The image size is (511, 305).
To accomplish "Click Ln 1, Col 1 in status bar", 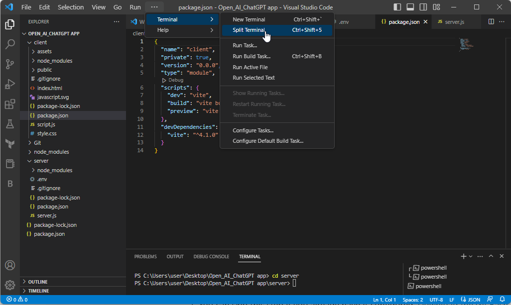I will pos(384,300).
